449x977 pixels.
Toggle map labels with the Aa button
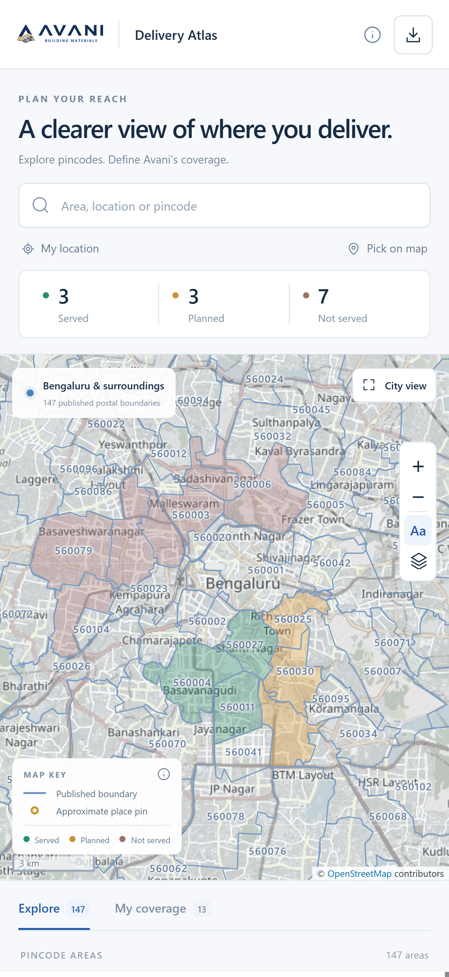pyautogui.click(x=418, y=531)
